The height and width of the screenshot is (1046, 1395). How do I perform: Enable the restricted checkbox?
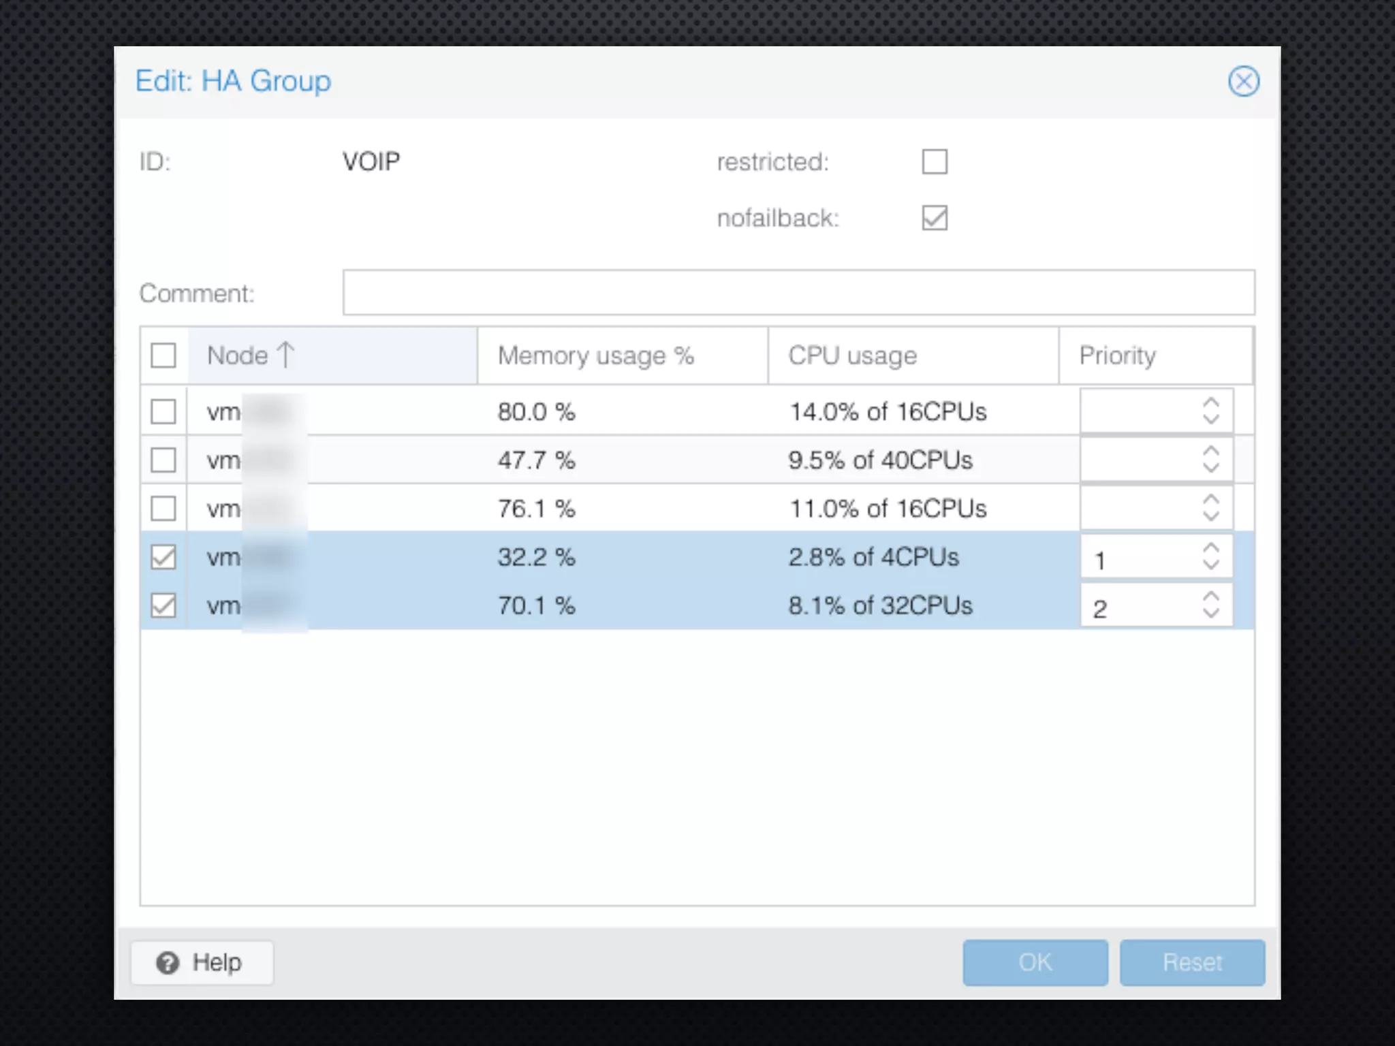934,162
